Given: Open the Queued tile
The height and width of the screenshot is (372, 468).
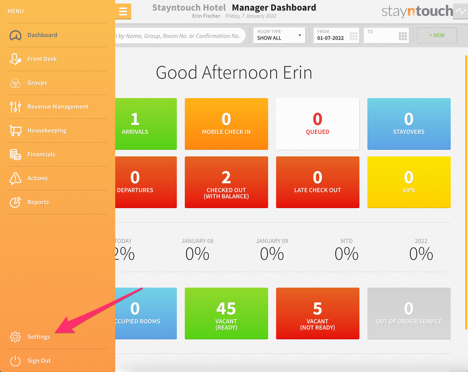Looking at the screenshot, I should pyautogui.click(x=317, y=124).
